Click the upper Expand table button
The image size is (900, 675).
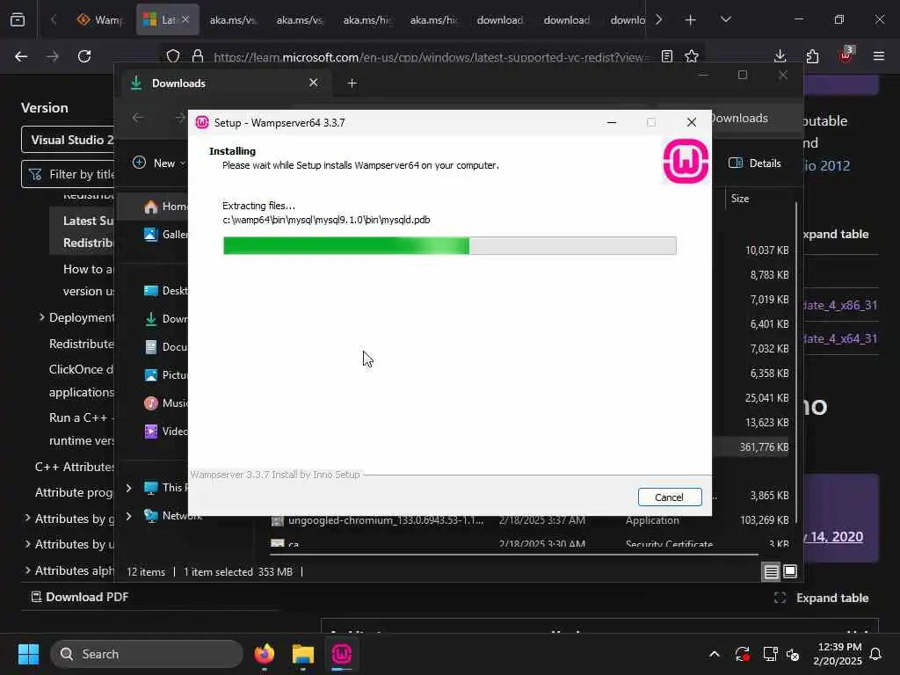pos(836,234)
